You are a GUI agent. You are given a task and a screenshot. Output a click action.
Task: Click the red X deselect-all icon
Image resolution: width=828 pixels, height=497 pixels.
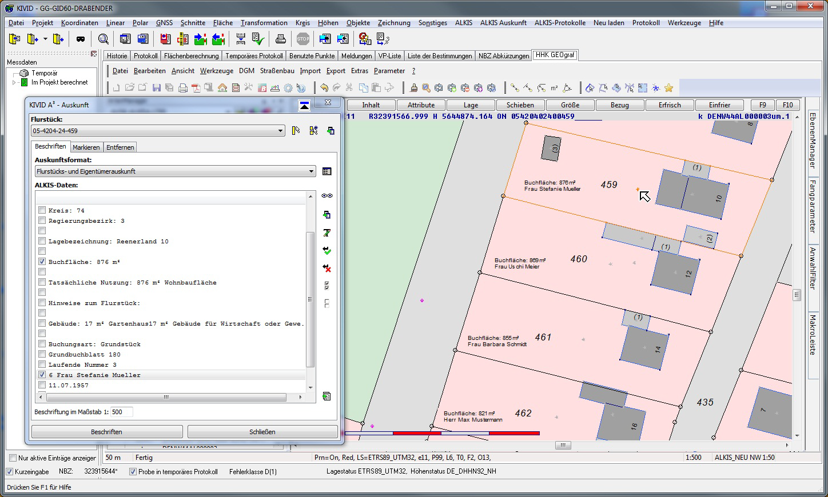tap(327, 268)
